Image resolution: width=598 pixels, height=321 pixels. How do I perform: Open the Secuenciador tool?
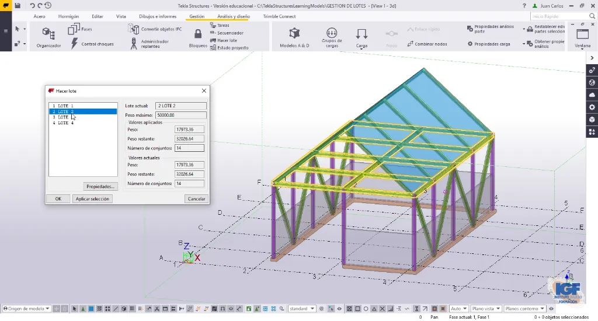point(227,33)
